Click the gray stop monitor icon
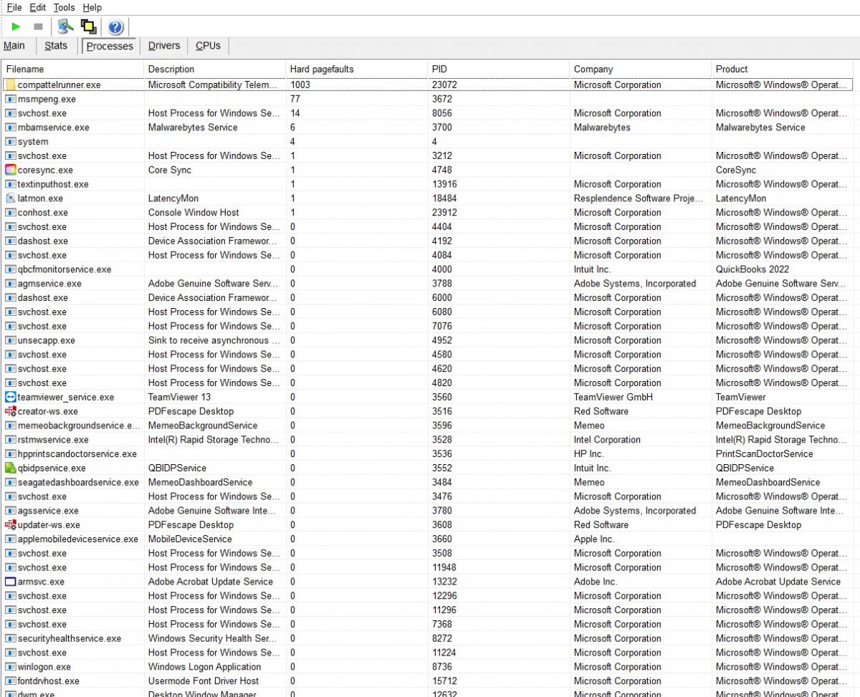The image size is (860, 697). click(38, 27)
